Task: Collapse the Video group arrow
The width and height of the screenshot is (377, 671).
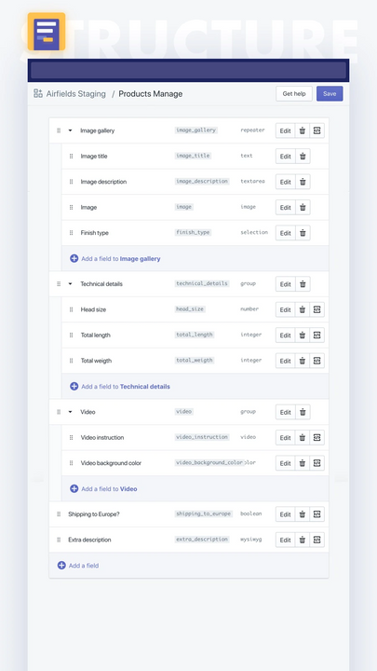Action: [x=70, y=412]
